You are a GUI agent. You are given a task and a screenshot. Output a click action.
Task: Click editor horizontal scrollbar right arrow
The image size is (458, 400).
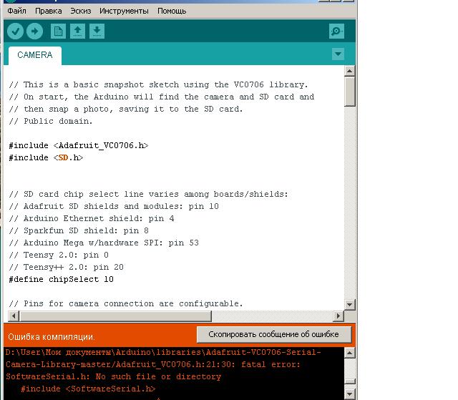pos(338,316)
